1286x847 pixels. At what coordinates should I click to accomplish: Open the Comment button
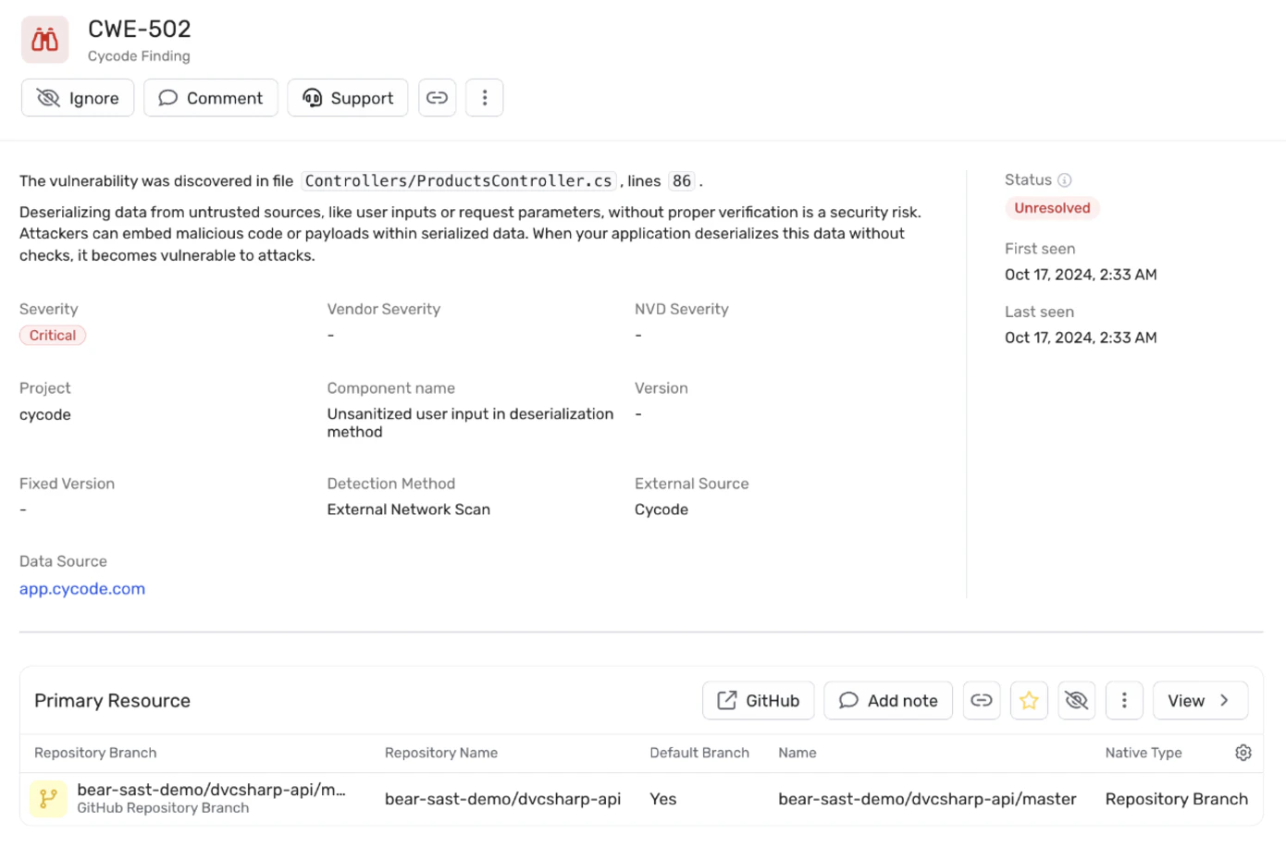click(211, 98)
